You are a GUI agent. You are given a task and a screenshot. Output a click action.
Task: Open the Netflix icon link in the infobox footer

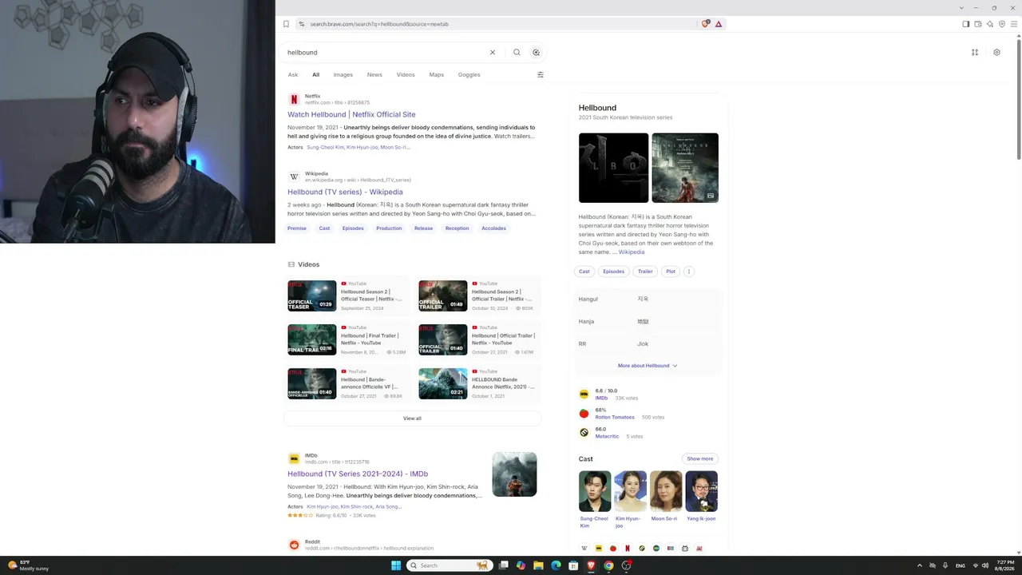(x=628, y=549)
